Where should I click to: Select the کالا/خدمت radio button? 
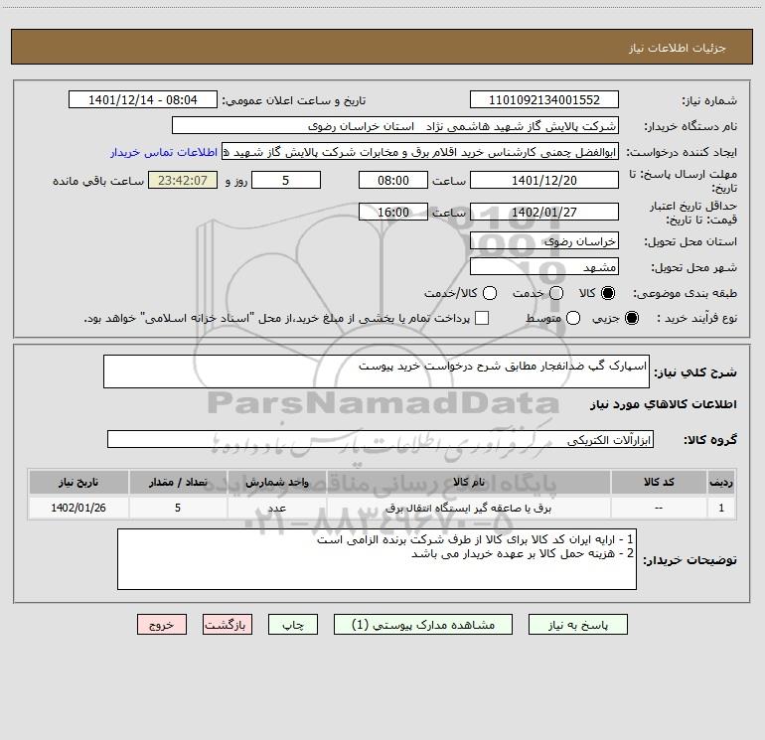(490, 293)
